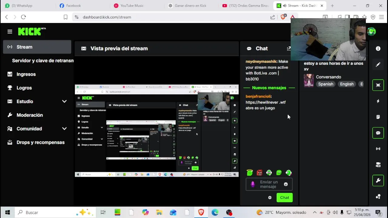Insert the green smiling emote
The image size is (388, 218).
(279, 173)
